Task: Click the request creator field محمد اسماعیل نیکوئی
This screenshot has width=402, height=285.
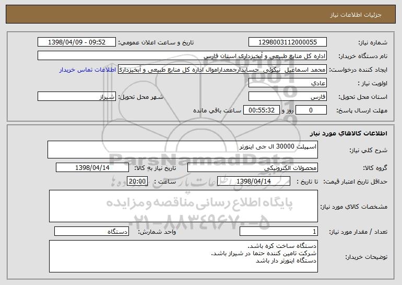Action: coord(222,70)
